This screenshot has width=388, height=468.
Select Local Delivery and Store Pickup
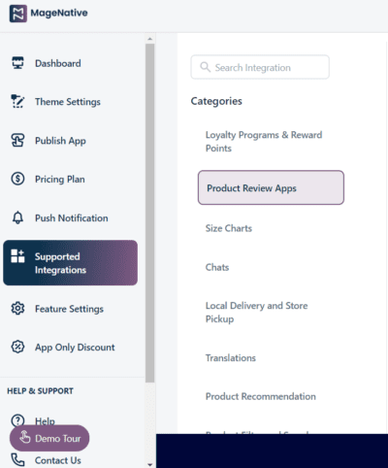tap(257, 313)
